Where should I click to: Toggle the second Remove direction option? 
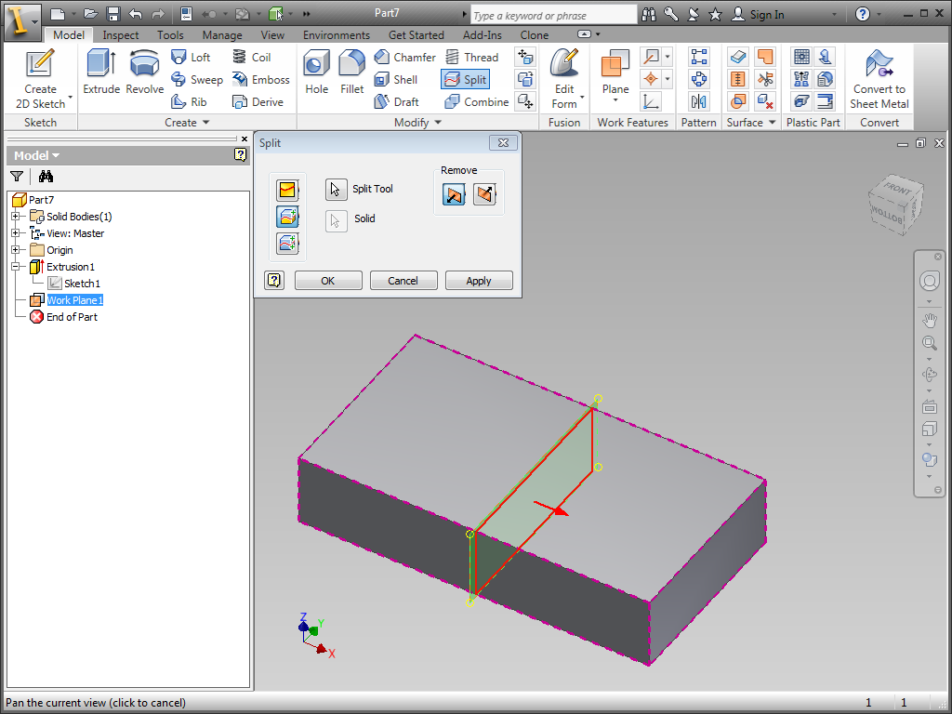click(484, 194)
